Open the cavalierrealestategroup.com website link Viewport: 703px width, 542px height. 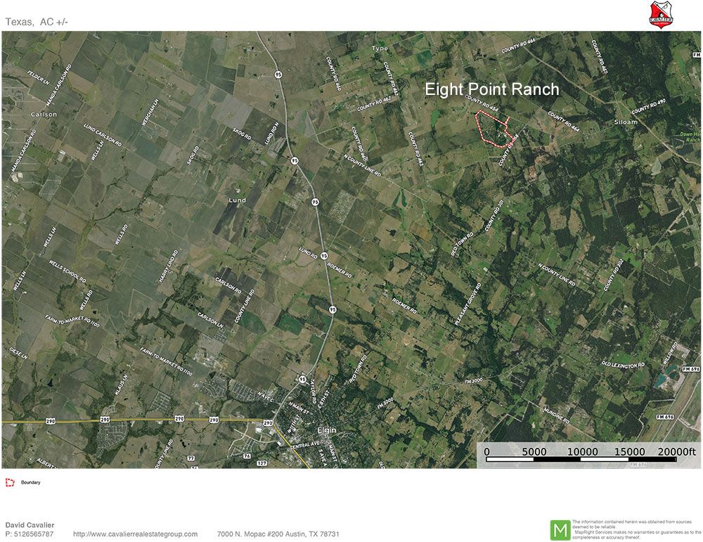coord(135,534)
